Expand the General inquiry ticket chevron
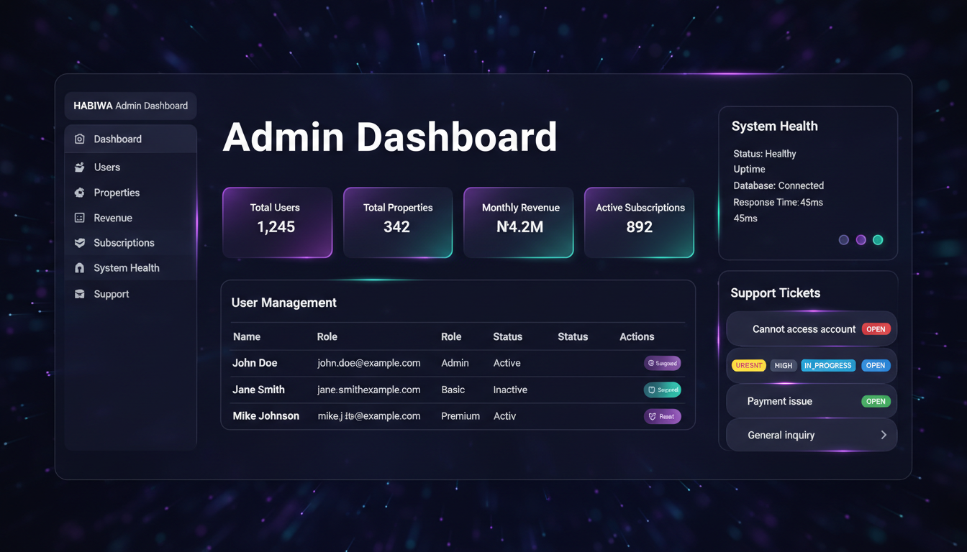This screenshot has height=552, width=967. pyautogui.click(x=884, y=435)
